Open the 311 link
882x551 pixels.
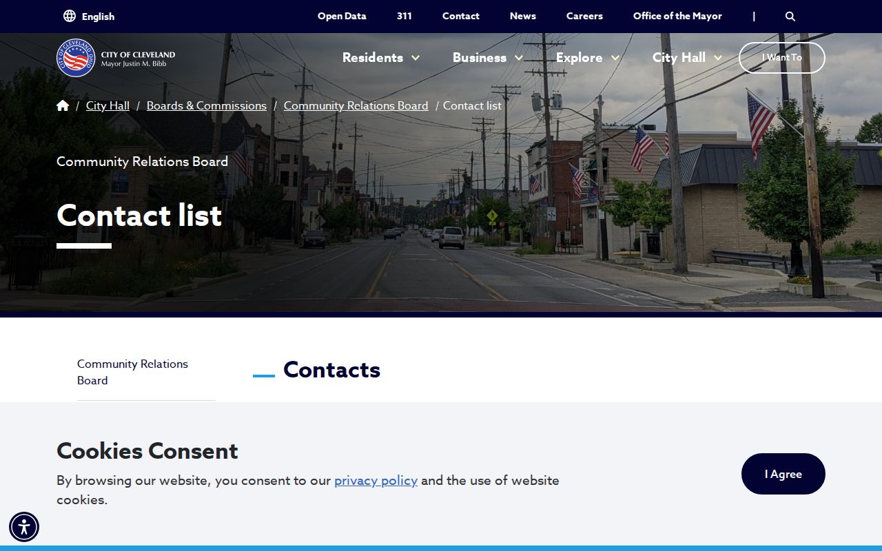tap(404, 16)
